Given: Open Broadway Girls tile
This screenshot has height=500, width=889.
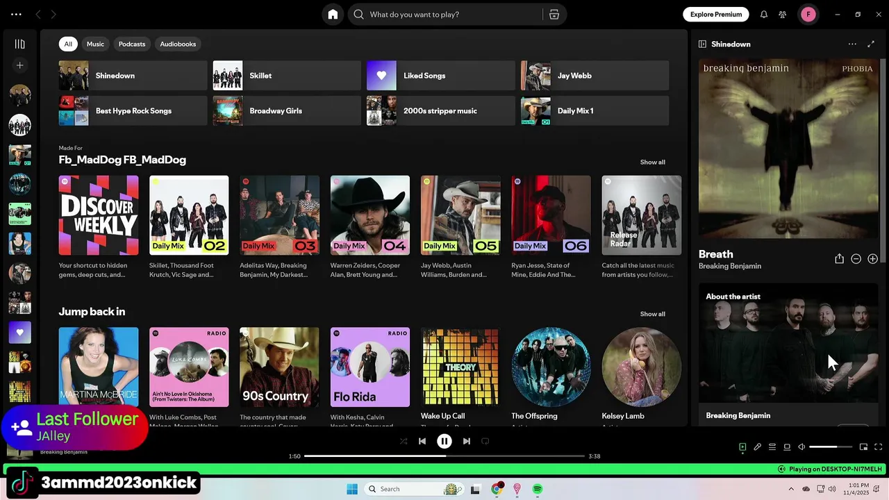Looking at the screenshot, I should 287,110.
